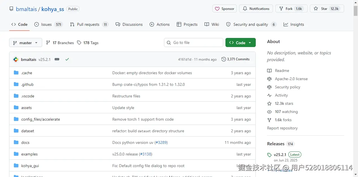The image size is (358, 177).
Task: Expand commit message ellipsis button
Action: pos(57,59)
